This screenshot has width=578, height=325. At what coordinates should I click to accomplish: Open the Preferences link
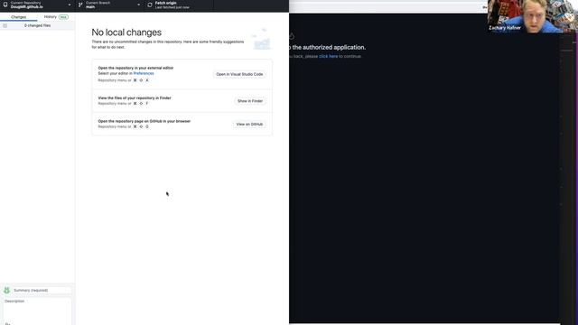click(144, 73)
